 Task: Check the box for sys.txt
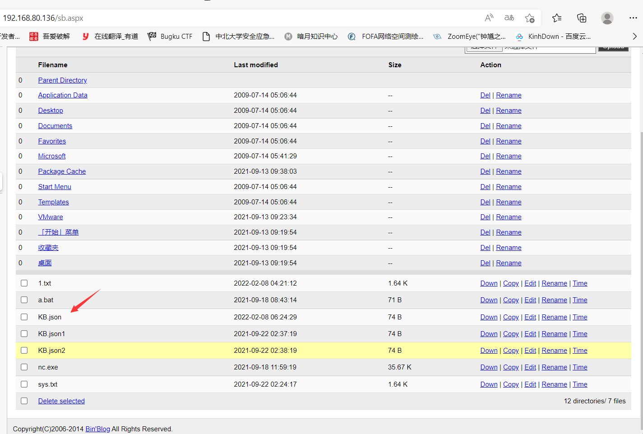pos(24,384)
